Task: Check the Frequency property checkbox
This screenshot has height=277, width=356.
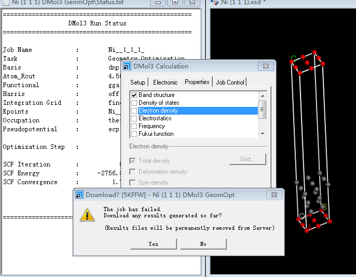Action: (134, 126)
